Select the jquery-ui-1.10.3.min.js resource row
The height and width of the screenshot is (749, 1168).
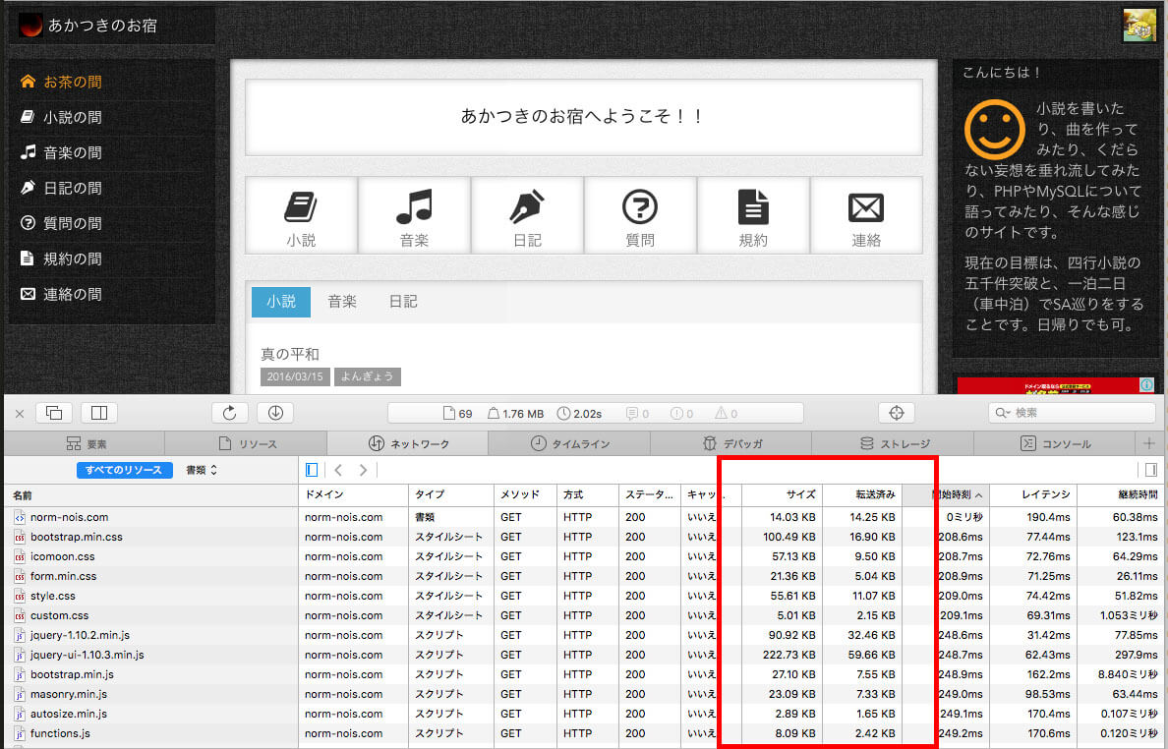[x=87, y=655]
